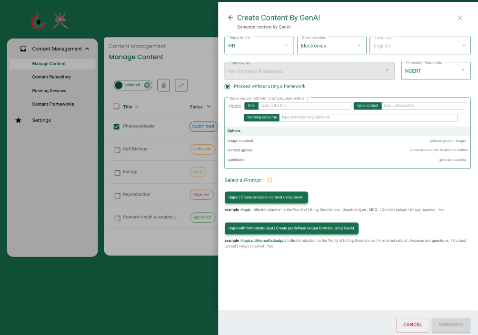Click the red Cancel button
Image resolution: width=478 pixels, height=335 pixels.
coord(412,325)
